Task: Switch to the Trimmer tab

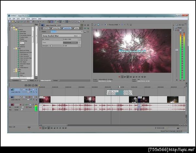Action: (56, 80)
